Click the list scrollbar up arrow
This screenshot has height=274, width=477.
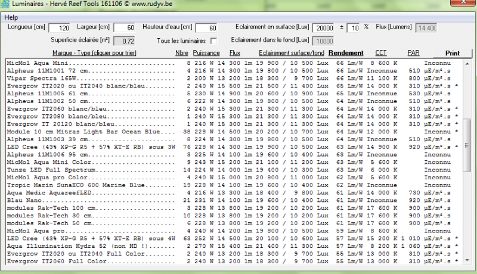[x=467, y=64]
